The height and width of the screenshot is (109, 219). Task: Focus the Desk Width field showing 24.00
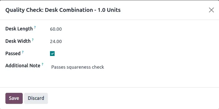tap(132, 42)
